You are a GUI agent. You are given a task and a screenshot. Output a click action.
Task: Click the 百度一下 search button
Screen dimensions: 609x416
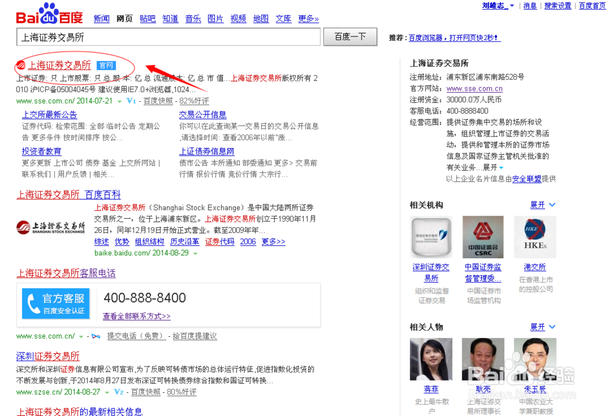coord(350,37)
